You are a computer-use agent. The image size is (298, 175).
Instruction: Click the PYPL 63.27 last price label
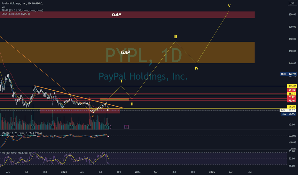(x=288, y=110)
